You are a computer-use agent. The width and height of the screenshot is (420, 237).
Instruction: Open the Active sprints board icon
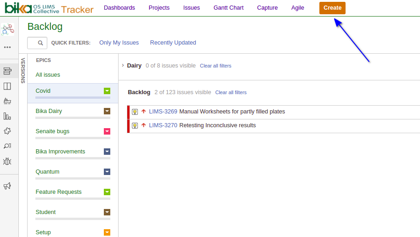coord(7,86)
